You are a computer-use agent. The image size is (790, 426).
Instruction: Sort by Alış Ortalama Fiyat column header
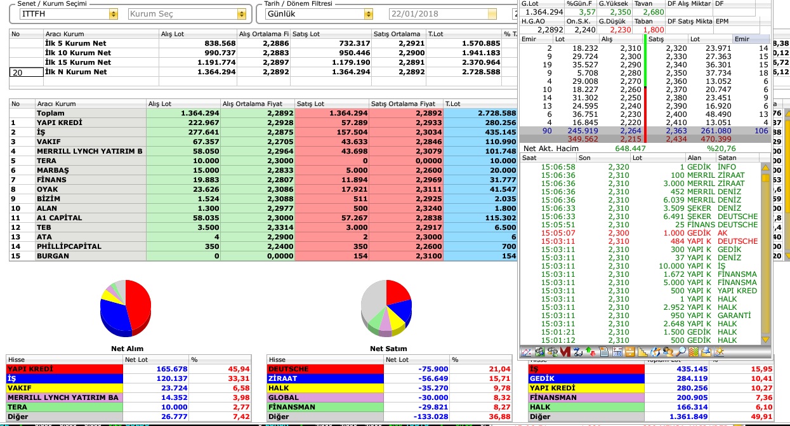257,103
